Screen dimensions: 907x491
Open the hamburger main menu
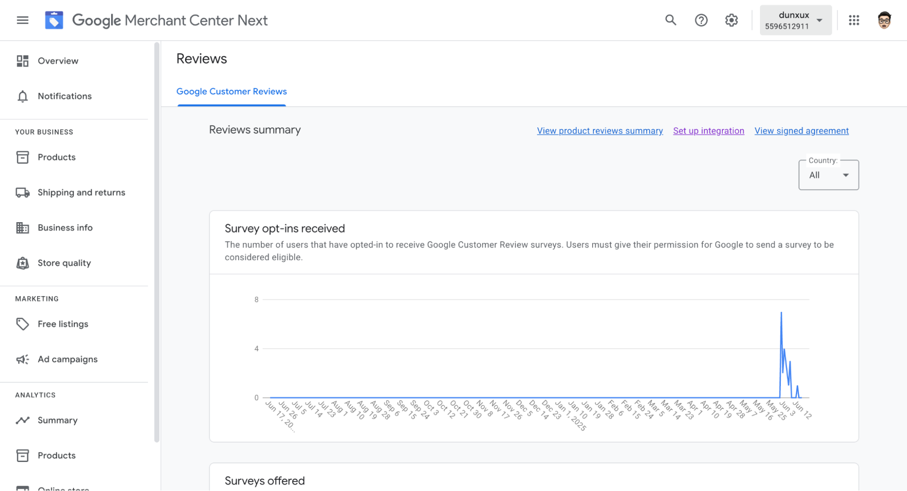point(22,20)
